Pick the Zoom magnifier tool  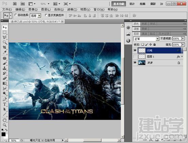(x=4, y=125)
